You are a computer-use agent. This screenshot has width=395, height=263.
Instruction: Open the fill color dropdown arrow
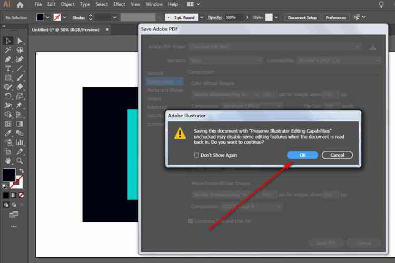(x=47, y=17)
